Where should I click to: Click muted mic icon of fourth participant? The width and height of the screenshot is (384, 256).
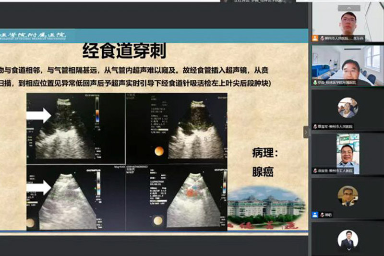point(315,171)
